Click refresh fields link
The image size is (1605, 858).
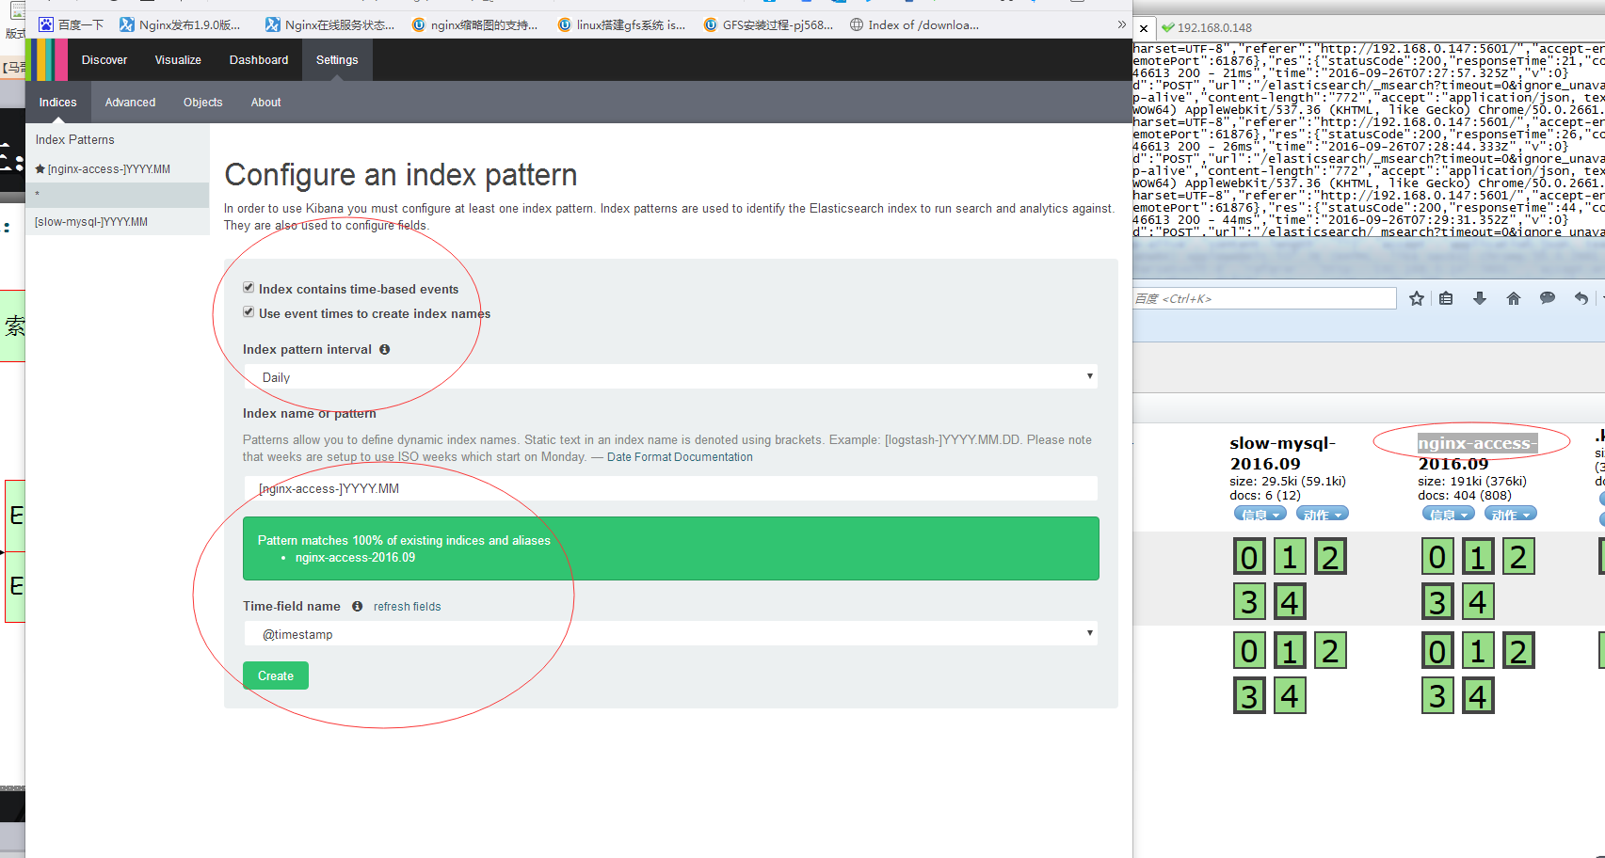[407, 607]
